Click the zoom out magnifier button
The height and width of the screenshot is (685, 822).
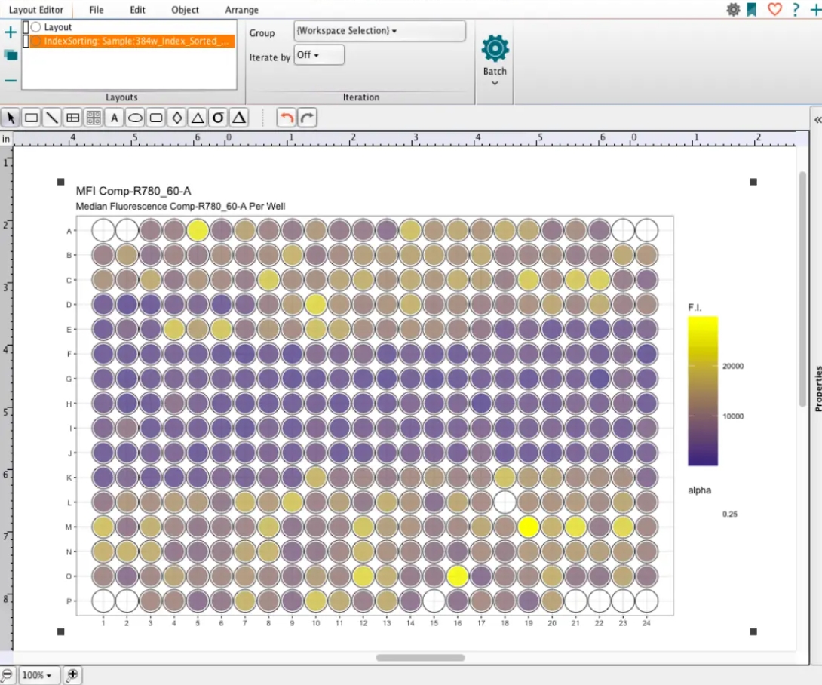pyautogui.click(x=7, y=675)
